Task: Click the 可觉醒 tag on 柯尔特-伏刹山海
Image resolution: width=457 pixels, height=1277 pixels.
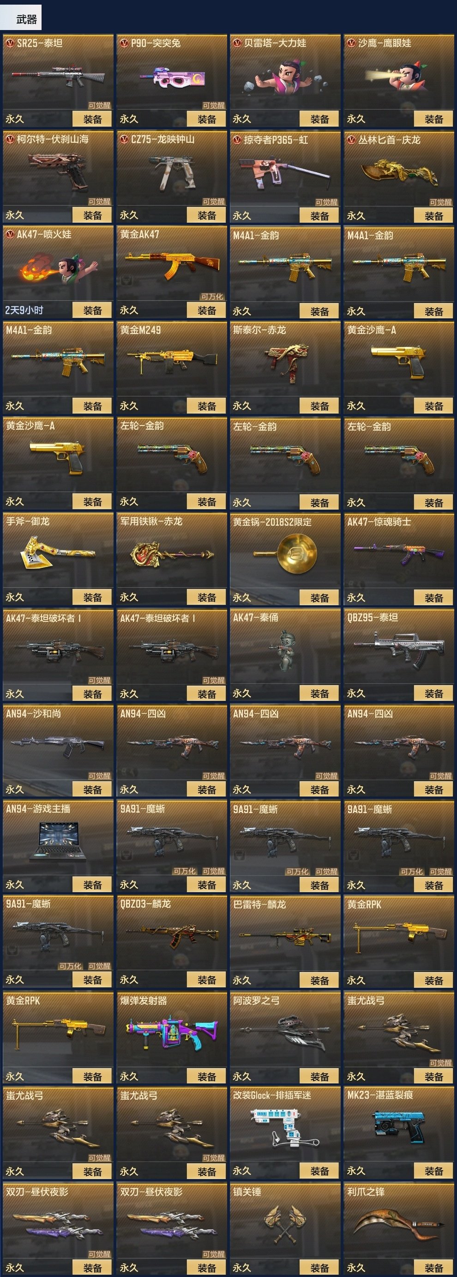Action: pos(100,201)
